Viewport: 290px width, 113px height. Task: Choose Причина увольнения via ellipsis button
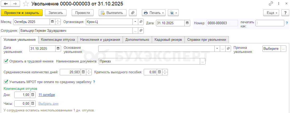(284, 49)
